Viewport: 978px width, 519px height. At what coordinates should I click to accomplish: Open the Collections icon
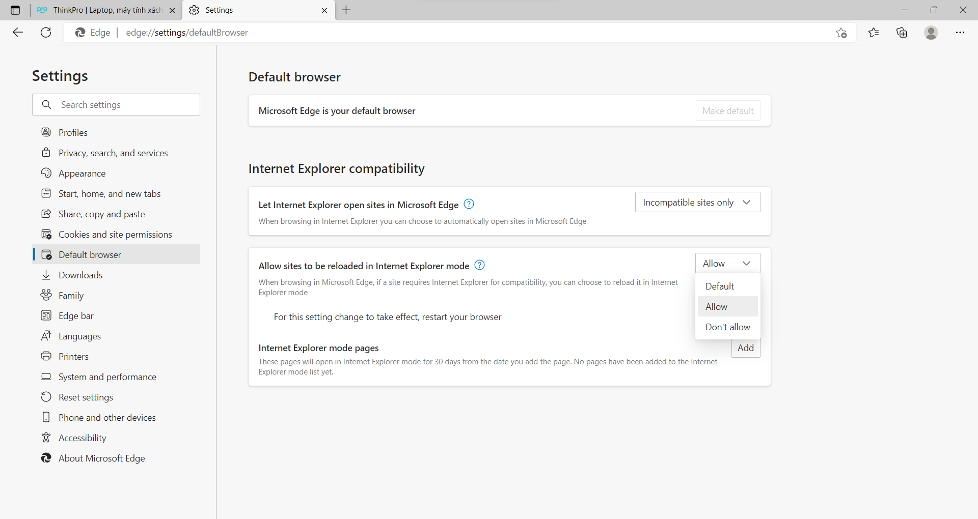[x=902, y=33]
